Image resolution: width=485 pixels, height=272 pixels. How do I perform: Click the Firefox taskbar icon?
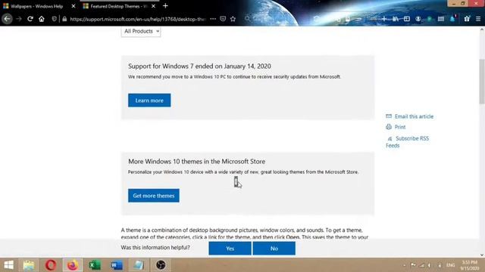[x=73, y=265]
